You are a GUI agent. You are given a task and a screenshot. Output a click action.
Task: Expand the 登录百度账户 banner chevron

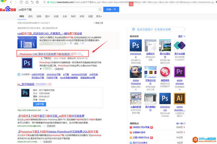pos(184,29)
